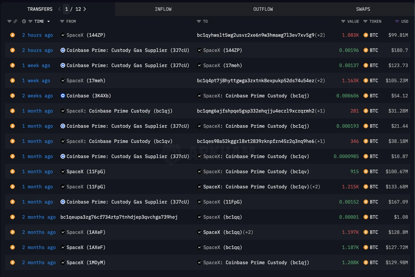Open the Coinbase (3K4Xb) sender address
This screenshot has width=415, height=277.
pos(88,96)
